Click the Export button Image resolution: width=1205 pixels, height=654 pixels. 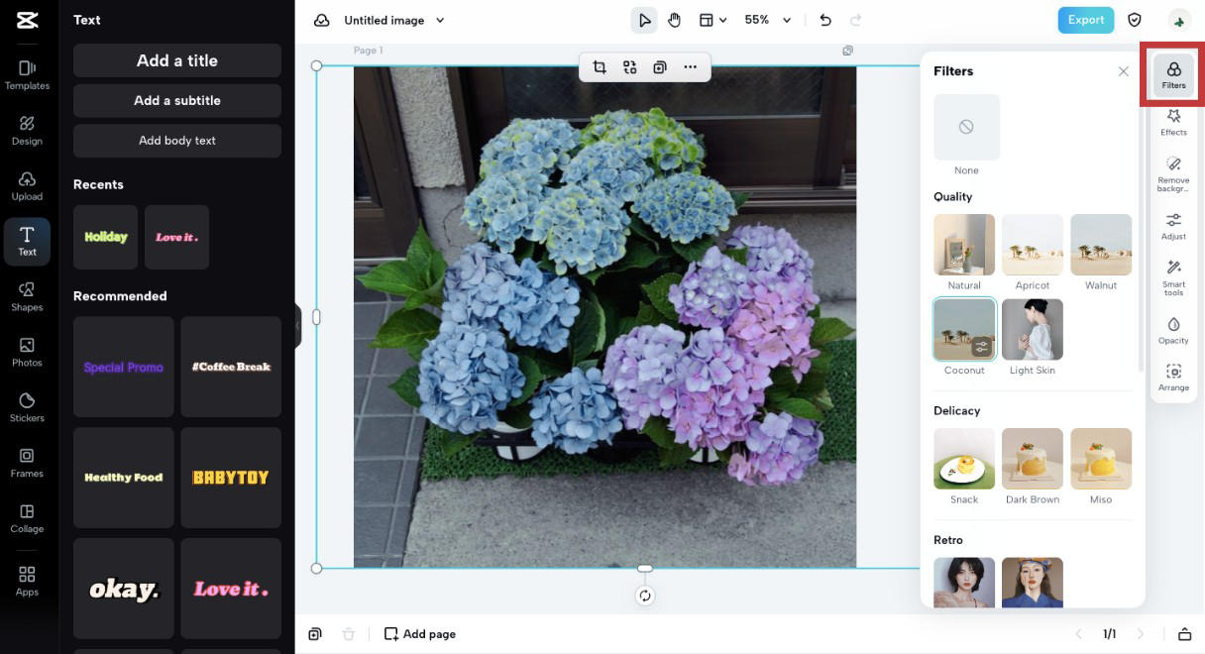pyautogui.click(x=1086, y=20)
